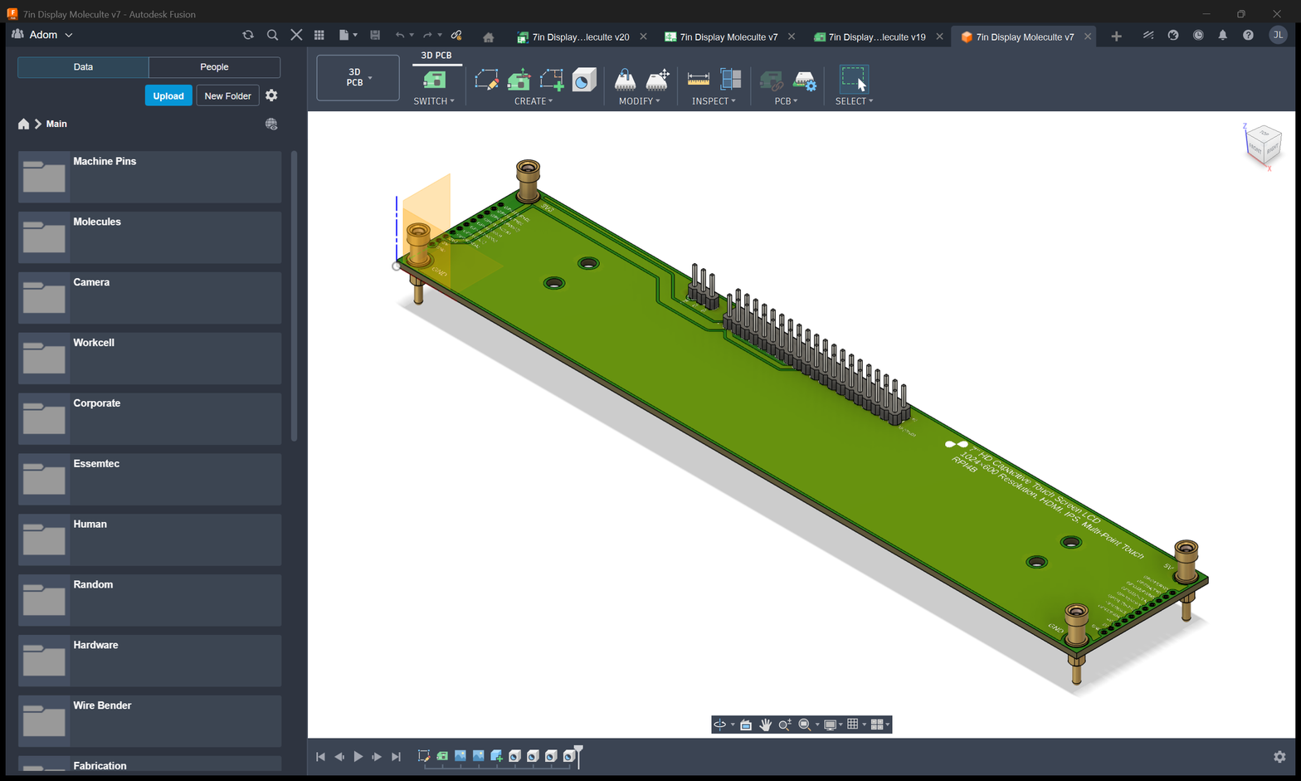
Task: Click the Upload button
Action: (x=168, y=95)
